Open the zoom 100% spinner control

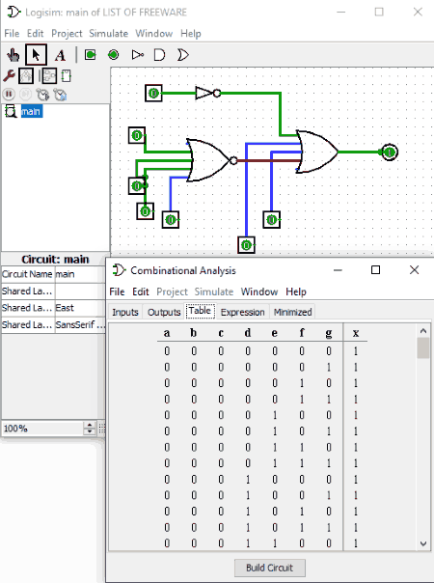coord(89,429)
